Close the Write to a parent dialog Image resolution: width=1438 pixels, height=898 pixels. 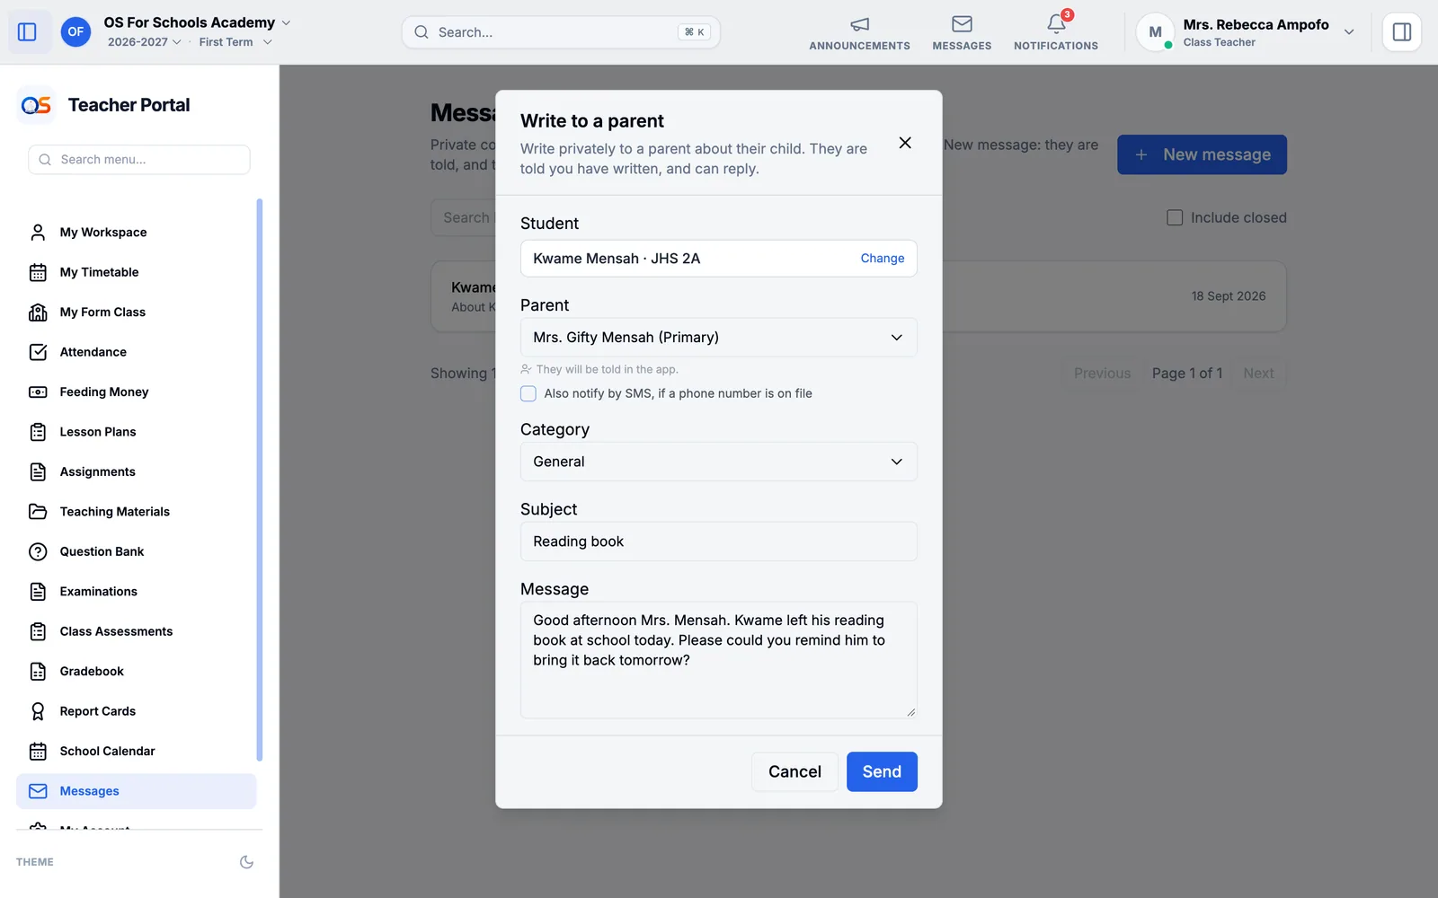coord(905,143)
